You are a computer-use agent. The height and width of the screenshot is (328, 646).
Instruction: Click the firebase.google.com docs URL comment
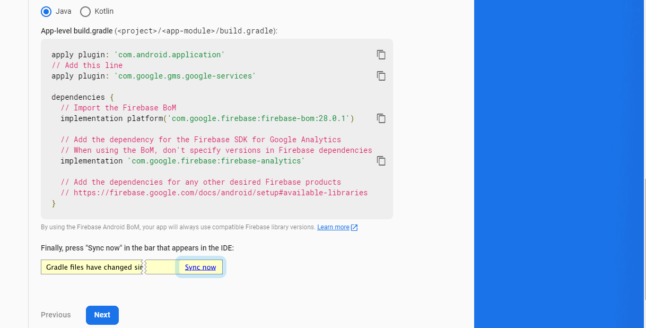214,193
